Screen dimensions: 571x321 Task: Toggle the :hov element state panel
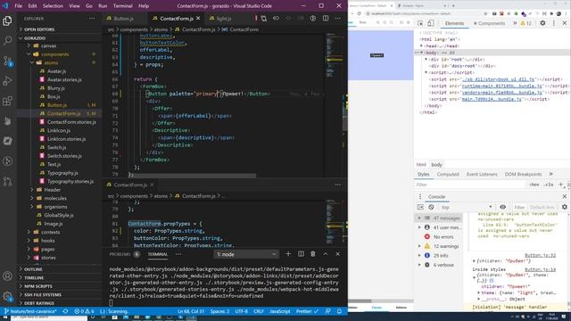point(534,185)
